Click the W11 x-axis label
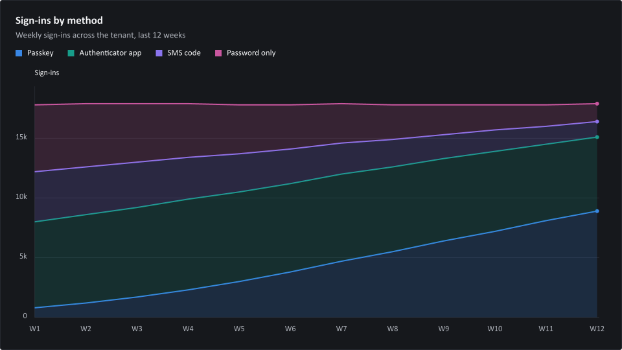The image size is (622, 350). point(546,329)
